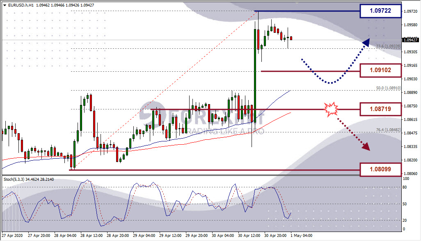The image size is (421, 241).
Task: Select the 1.09102 price level label
Action: click(x=380, y=70)
